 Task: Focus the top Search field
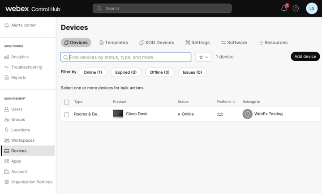coord(162,8)
